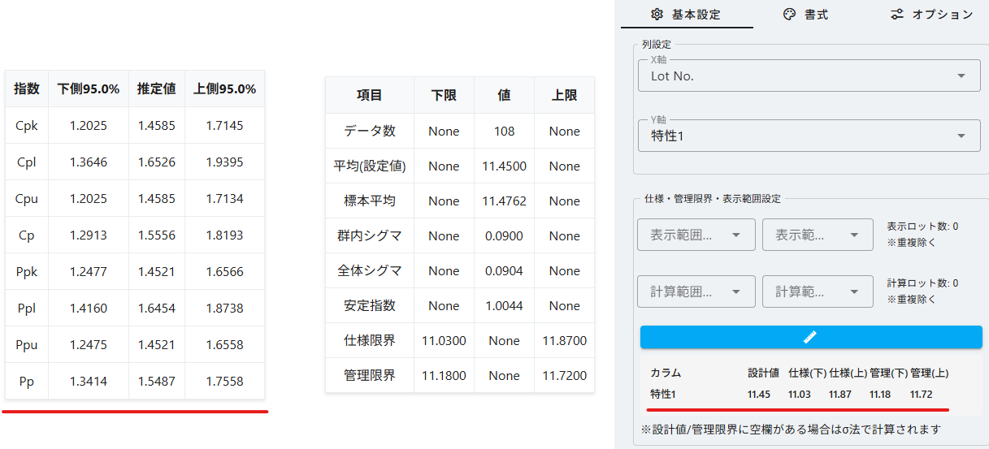Open the first 計算範囲 dropdown
Viewport: 989px width, 449px height.
696,291
